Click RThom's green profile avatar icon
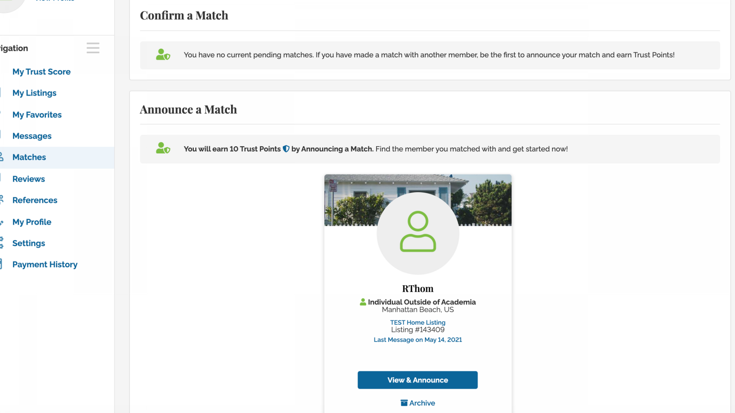The image size is (735, 413). pos(418,233)
